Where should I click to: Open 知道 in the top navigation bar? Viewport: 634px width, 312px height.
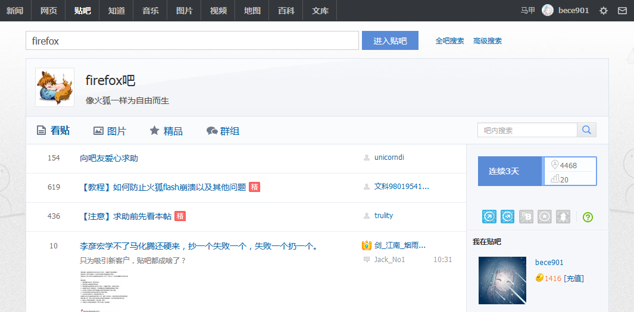tap(117, 11)
